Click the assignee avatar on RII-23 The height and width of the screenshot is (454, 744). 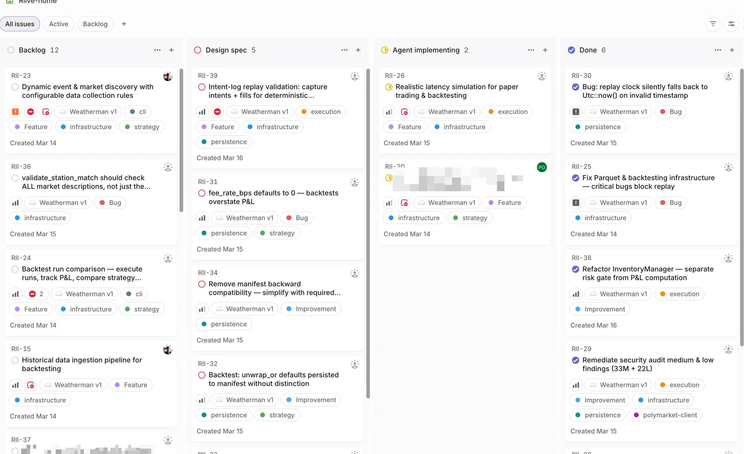pyautogui.click(x=168, y=76)
